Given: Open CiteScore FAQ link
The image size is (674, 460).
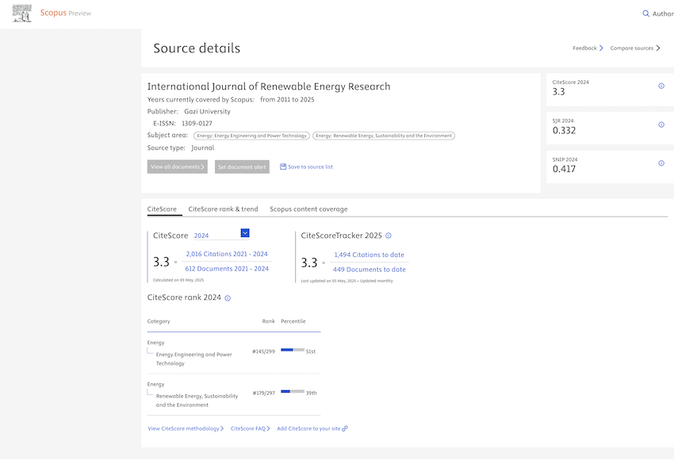Looking at the screenshot, I should click(250, 428).
